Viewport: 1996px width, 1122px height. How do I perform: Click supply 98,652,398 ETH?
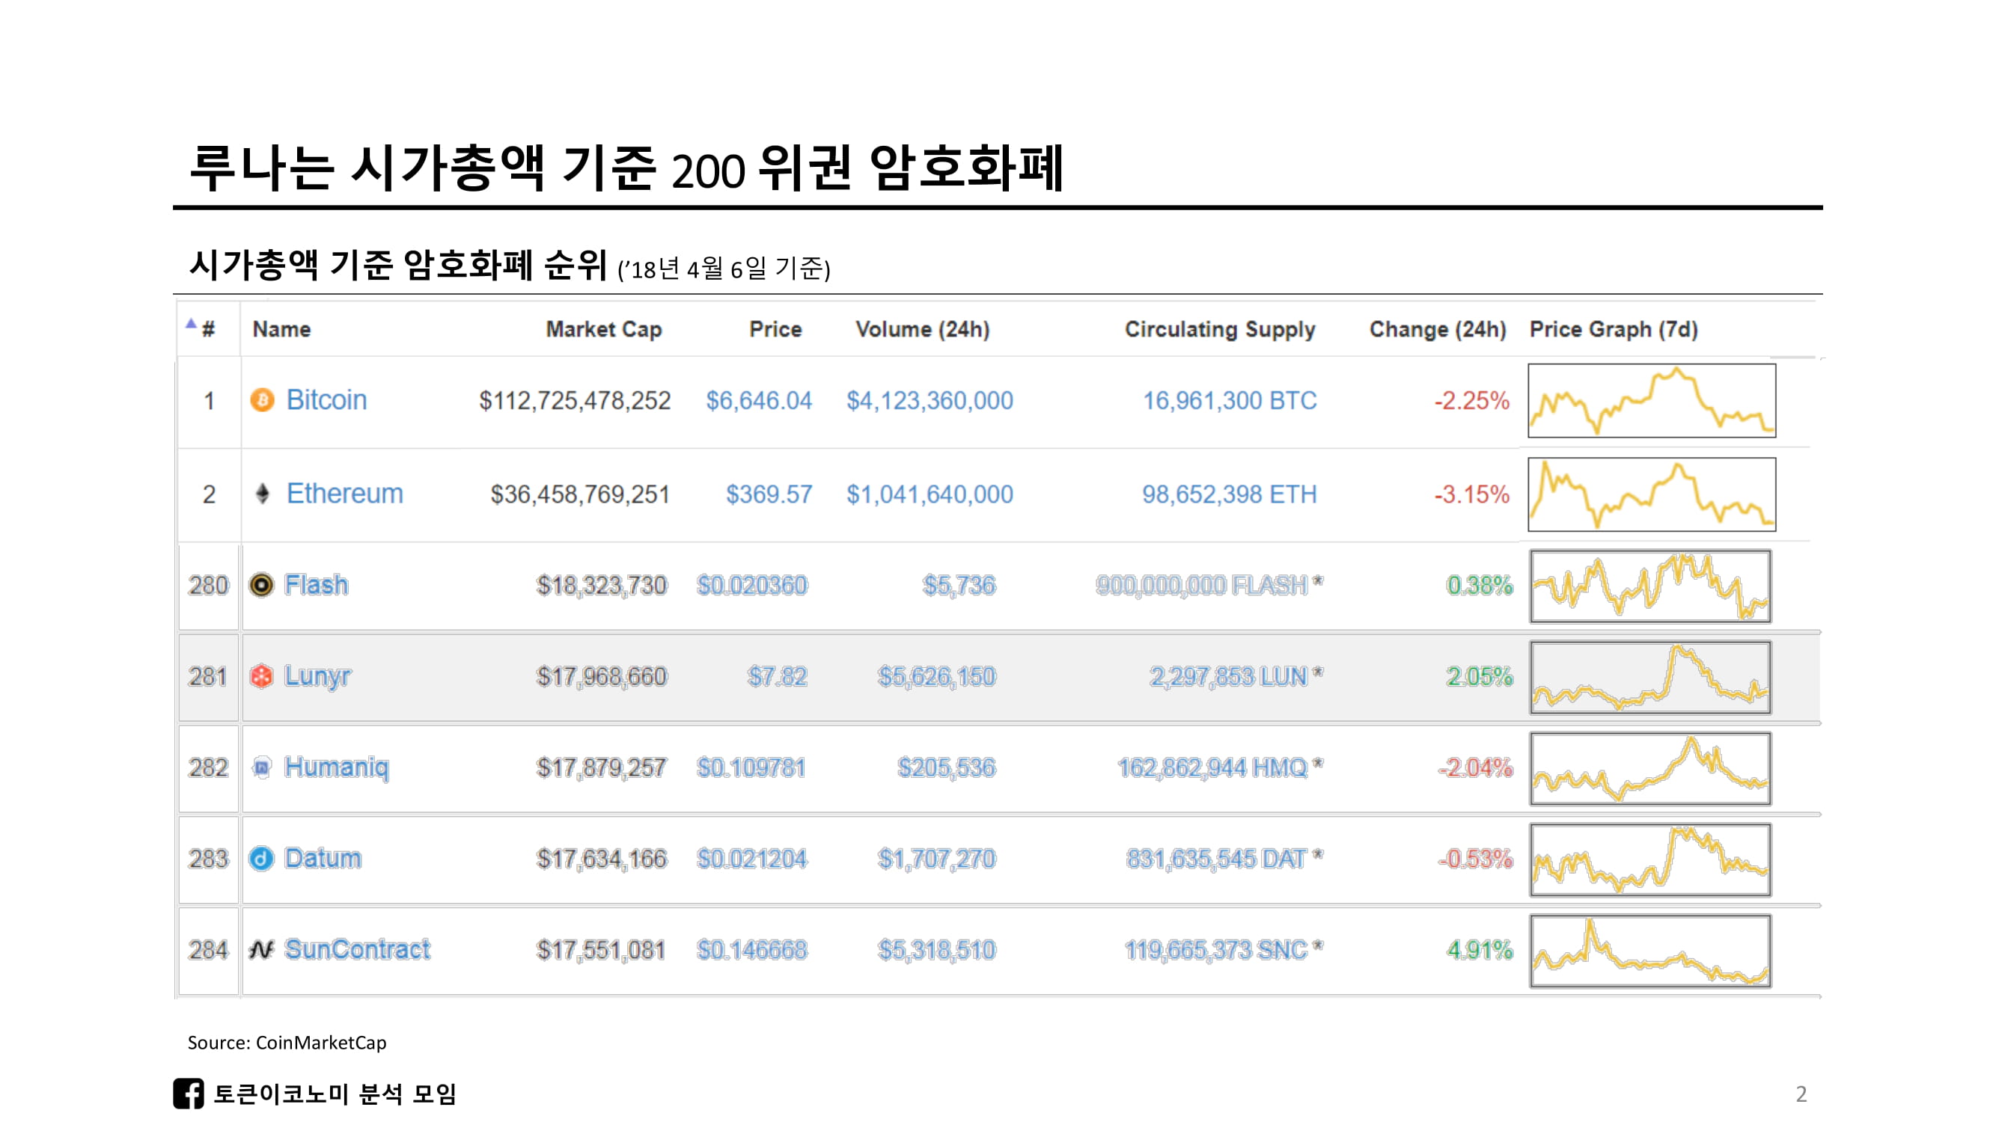tap(1229, 494)
